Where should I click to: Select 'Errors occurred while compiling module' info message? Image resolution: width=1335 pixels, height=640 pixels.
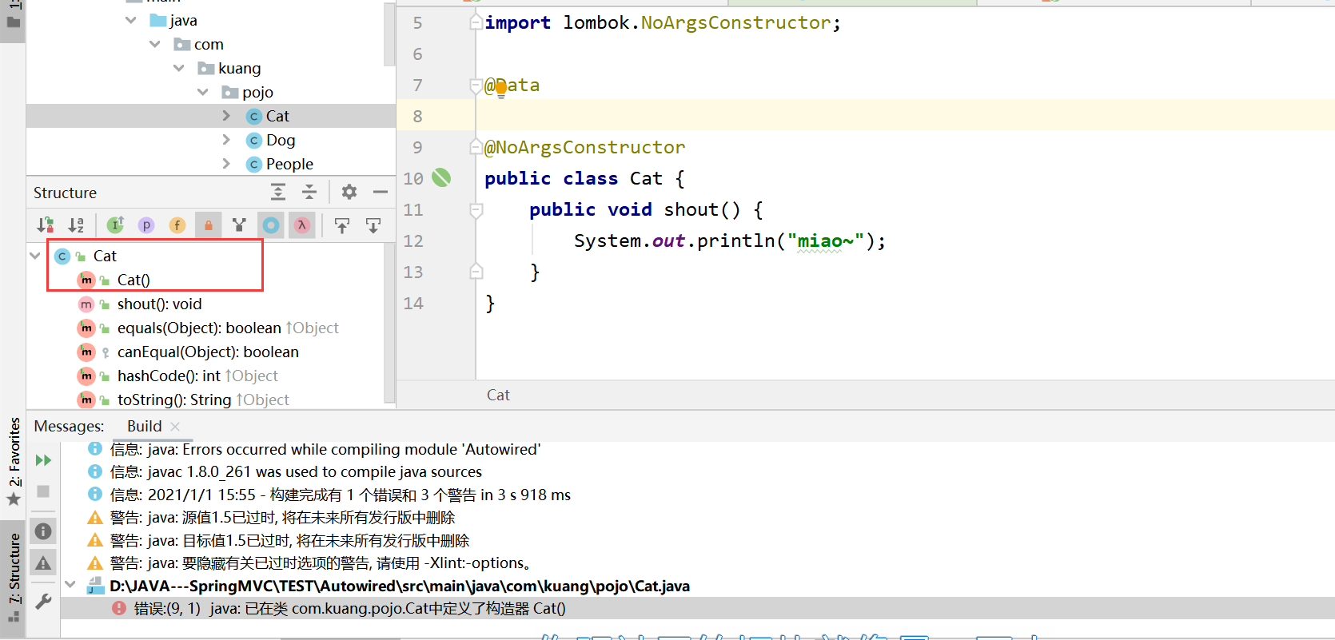tap(325, 449)
